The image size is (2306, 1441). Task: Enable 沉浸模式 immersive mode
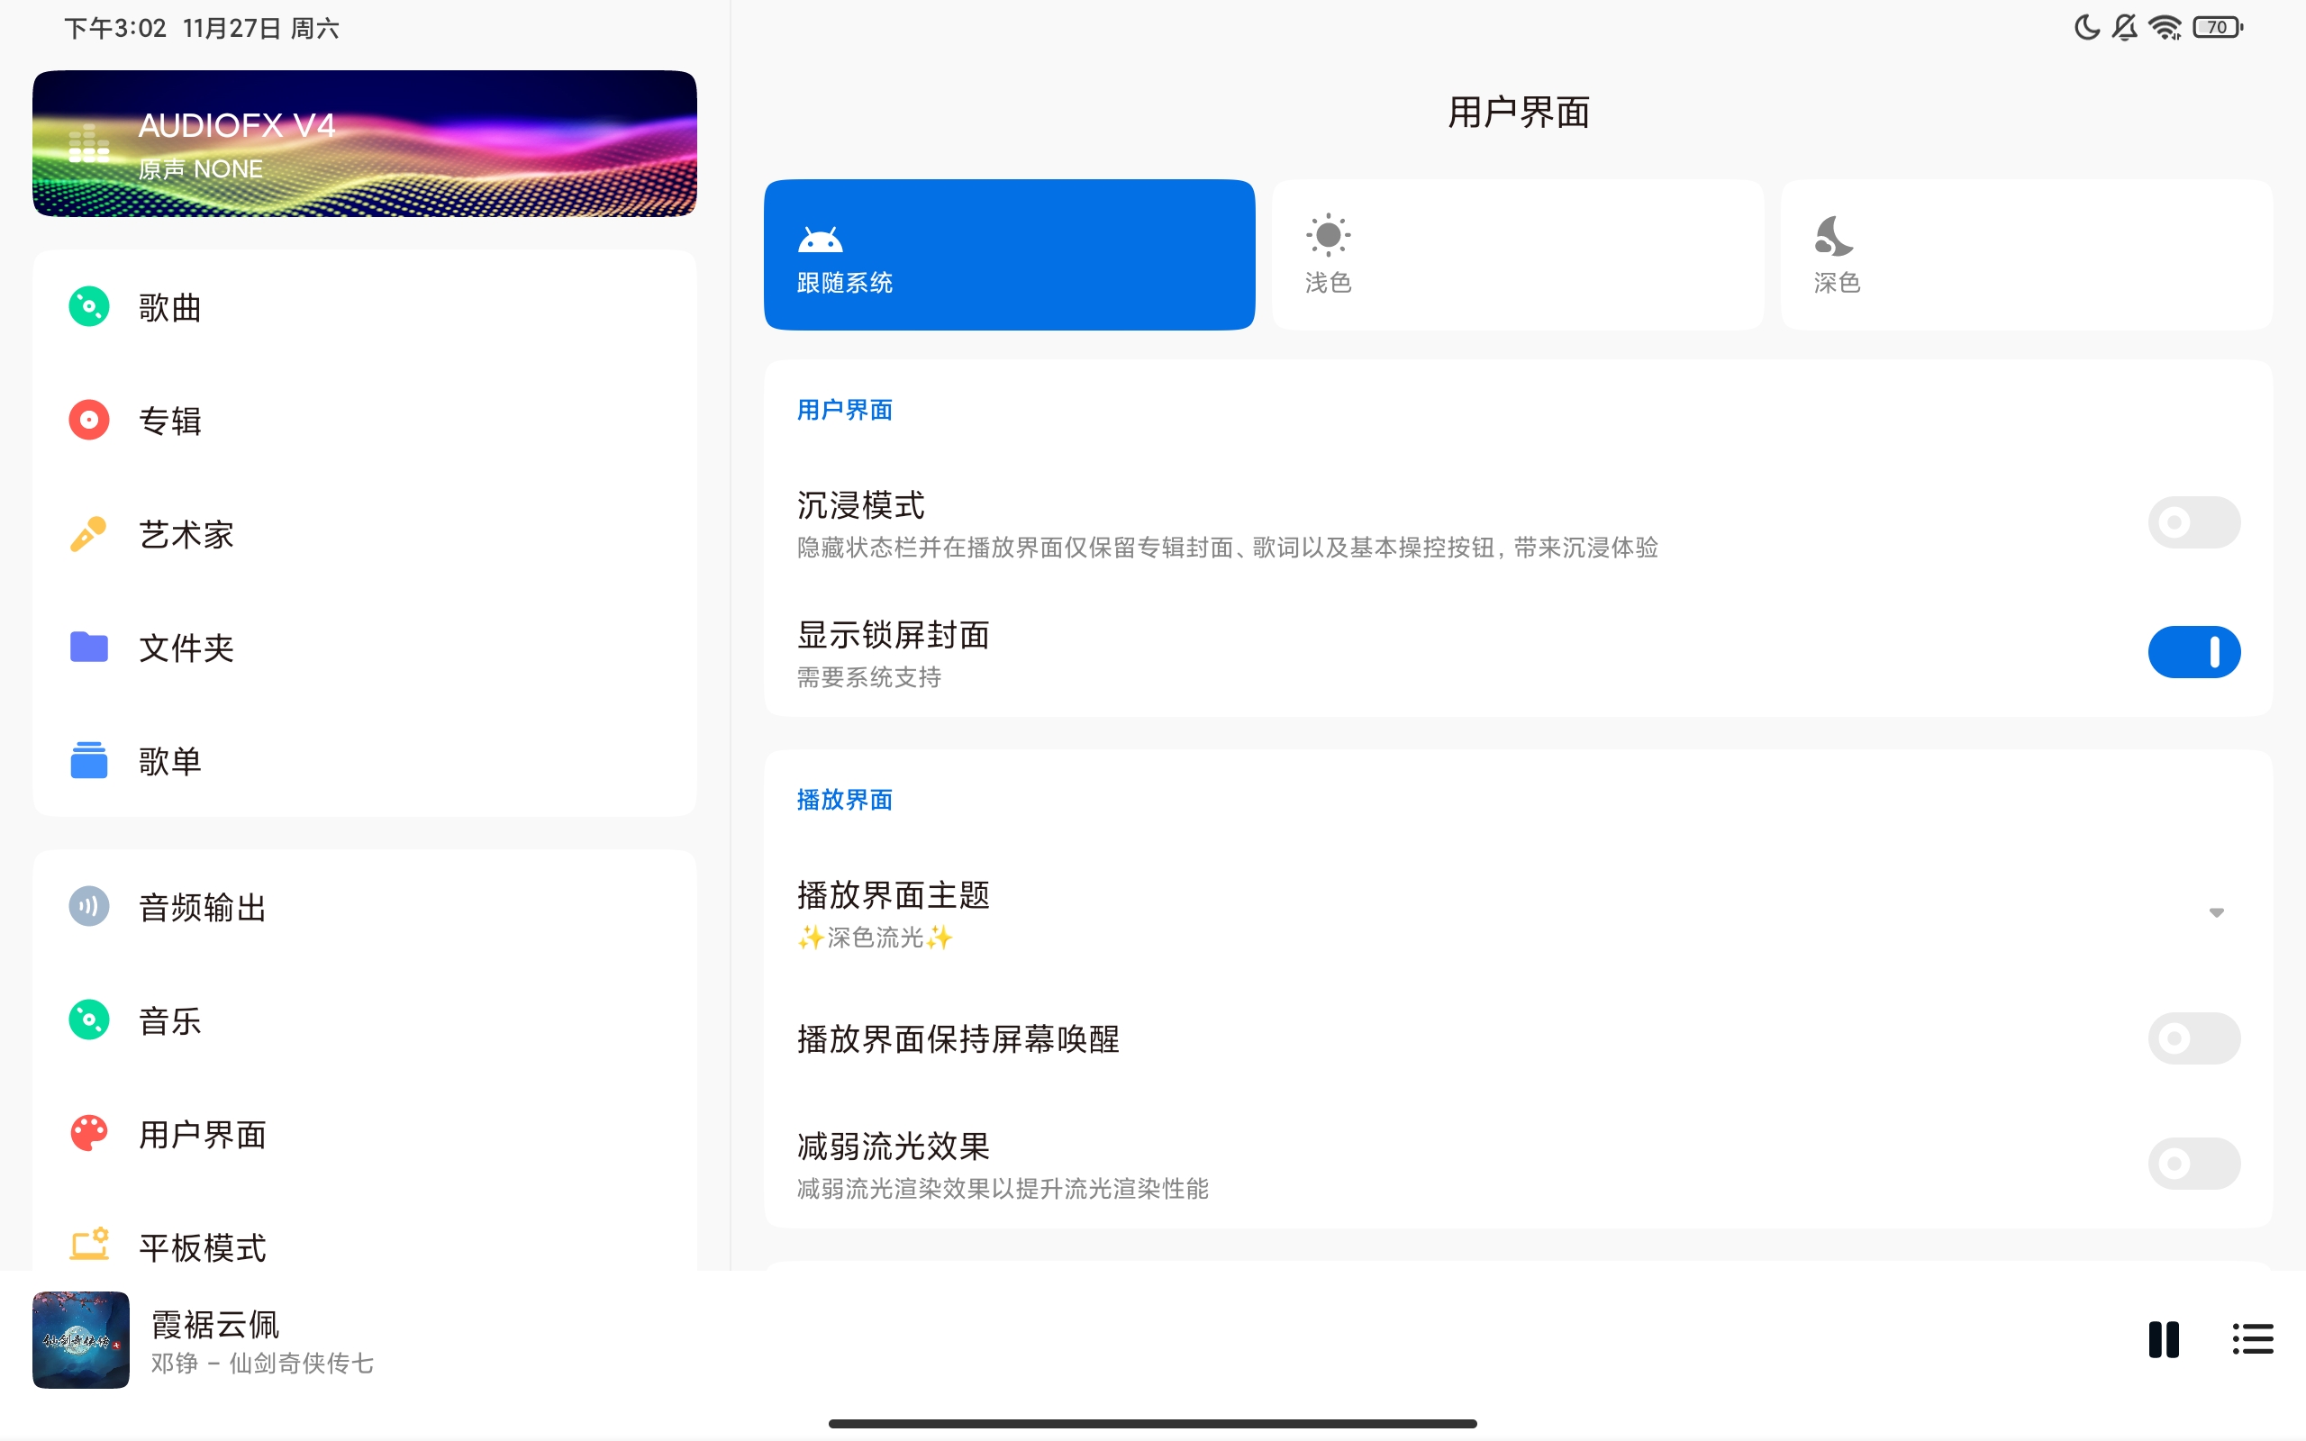2193,521
